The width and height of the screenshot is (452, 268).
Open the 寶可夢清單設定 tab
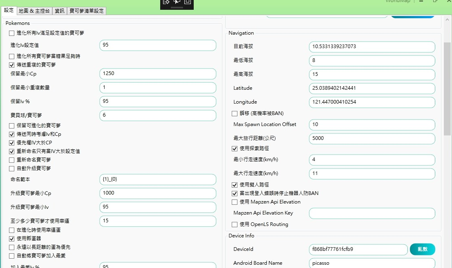pos(86,11)
